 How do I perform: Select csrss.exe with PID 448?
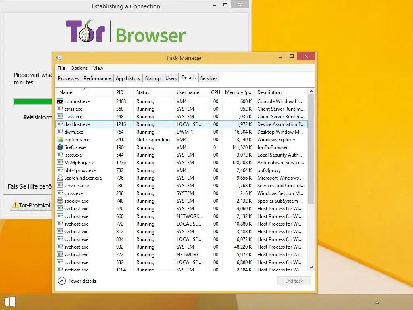tap(181, 117)
